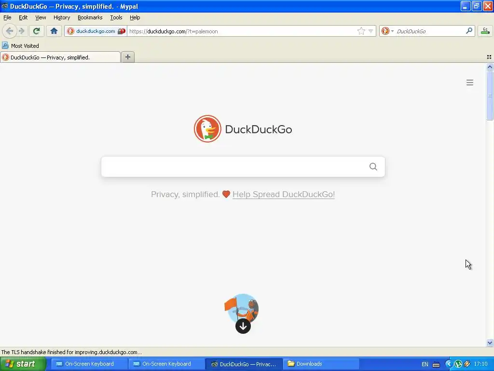The image size is (494, 371).
Task: Bookmark this page with the star icon
Action: (361, 31)
